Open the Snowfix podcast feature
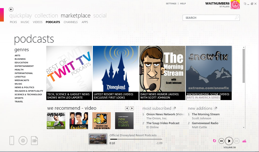 click(209, 73)
